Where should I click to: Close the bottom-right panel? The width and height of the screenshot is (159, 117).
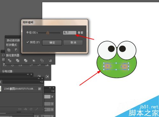(x=53, y=88)
